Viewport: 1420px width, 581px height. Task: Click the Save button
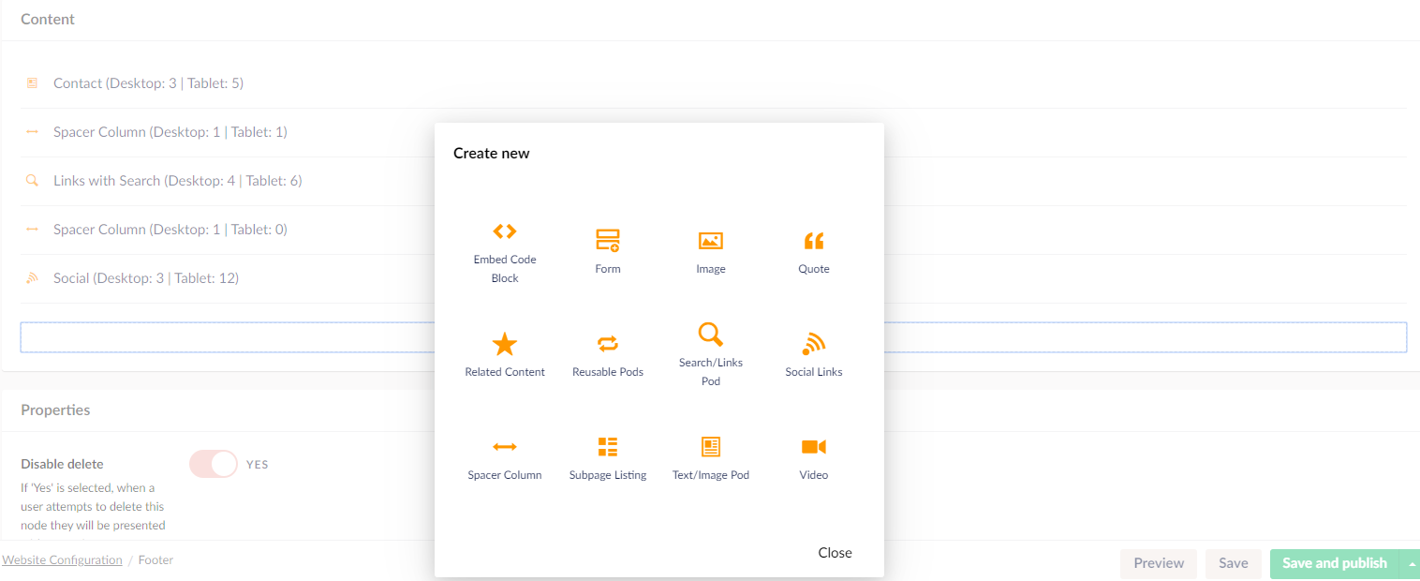point(1233,563)
